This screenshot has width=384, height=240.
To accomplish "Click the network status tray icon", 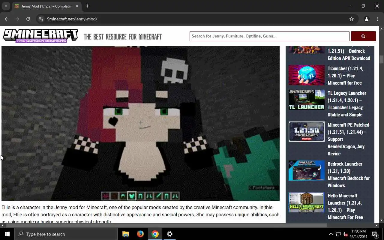I will coord(338,234).
